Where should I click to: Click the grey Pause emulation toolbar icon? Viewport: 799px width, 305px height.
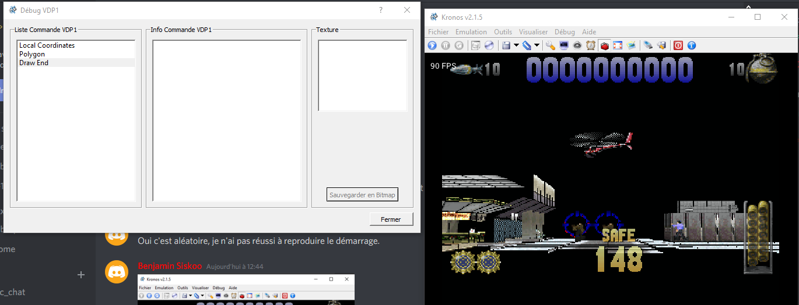446,45
